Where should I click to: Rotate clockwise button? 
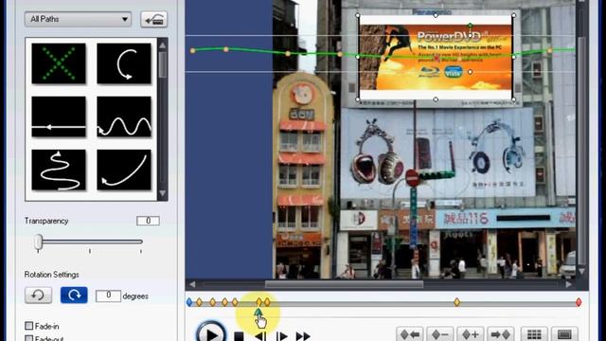tap(74, 296)
